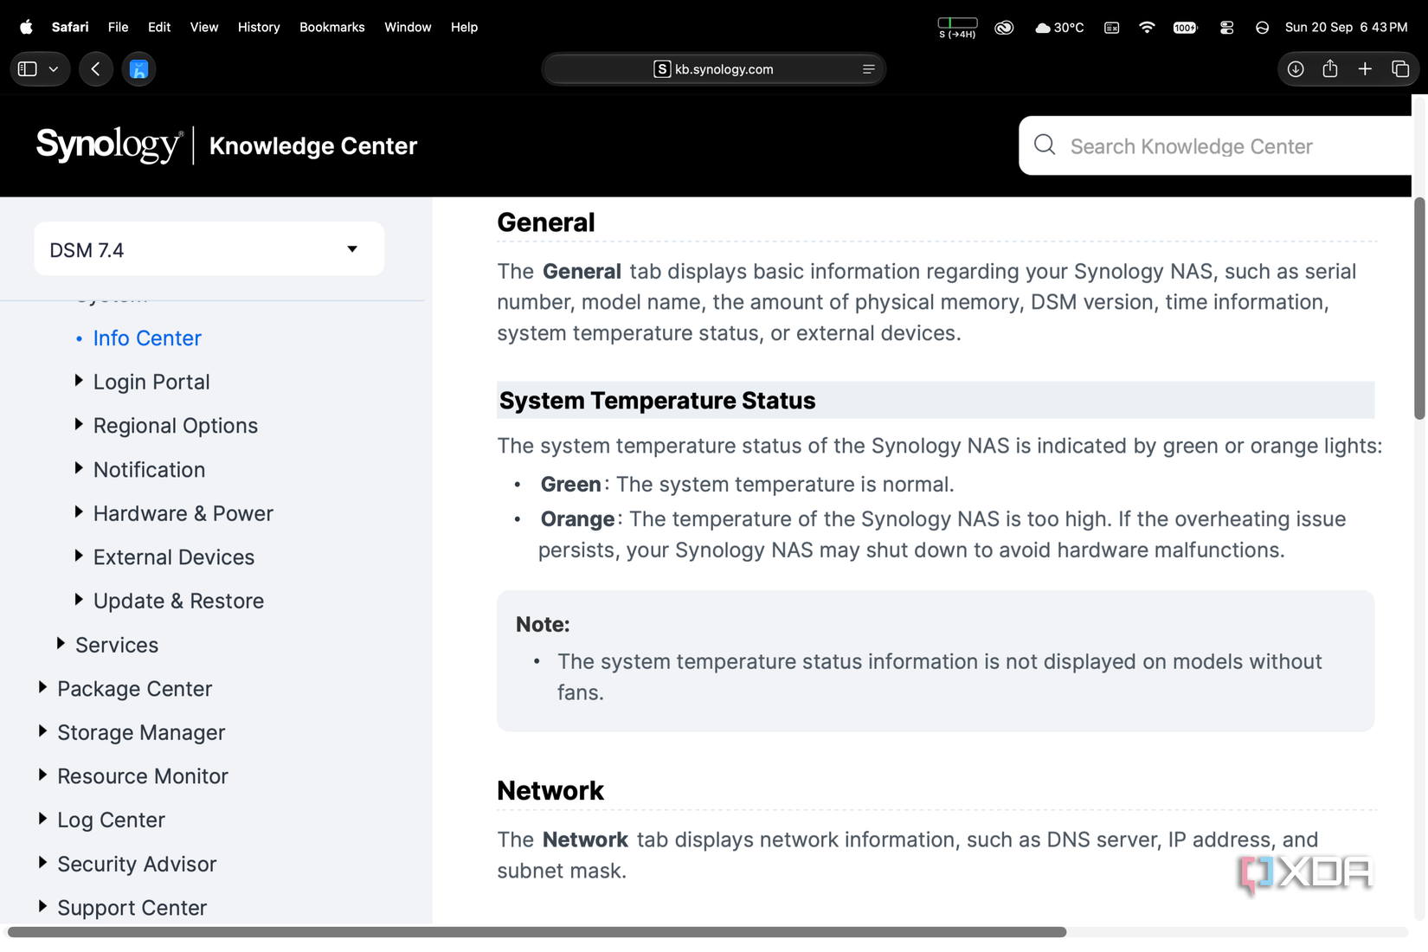This screenshot has height=952, width=1428.
Task: Open the File menu
Action: pos(118,27)
